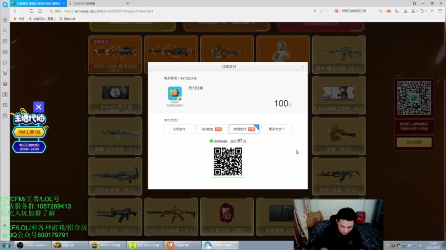
Task: Open the browser home page icon
Action: 40,11
